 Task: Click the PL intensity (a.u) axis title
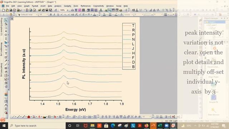[x=24, y=64]
